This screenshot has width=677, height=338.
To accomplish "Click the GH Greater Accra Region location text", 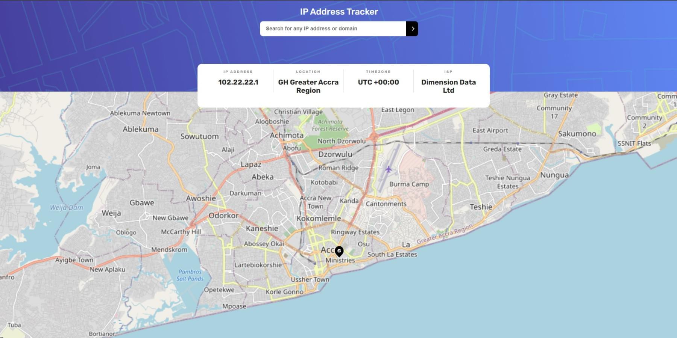I will tap(308, 86).
